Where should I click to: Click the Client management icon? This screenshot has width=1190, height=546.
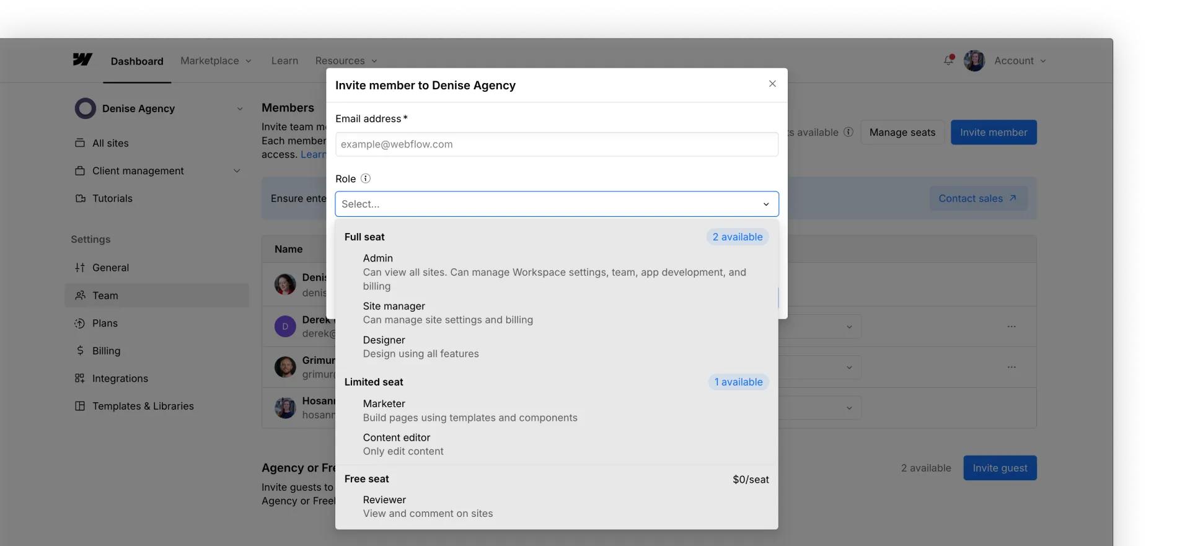(x=80, y=171)
